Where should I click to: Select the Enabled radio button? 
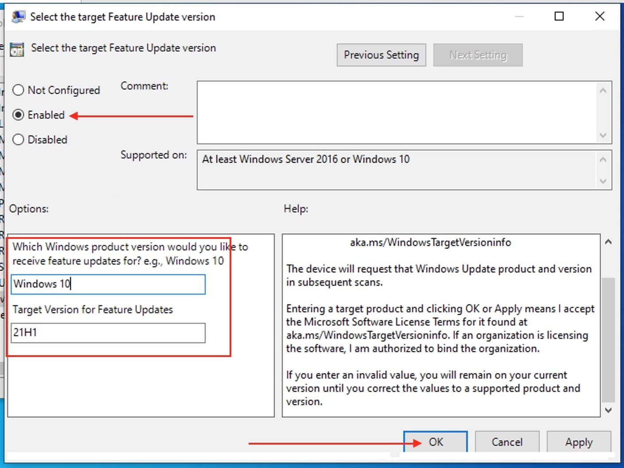[x=19, y=115]
